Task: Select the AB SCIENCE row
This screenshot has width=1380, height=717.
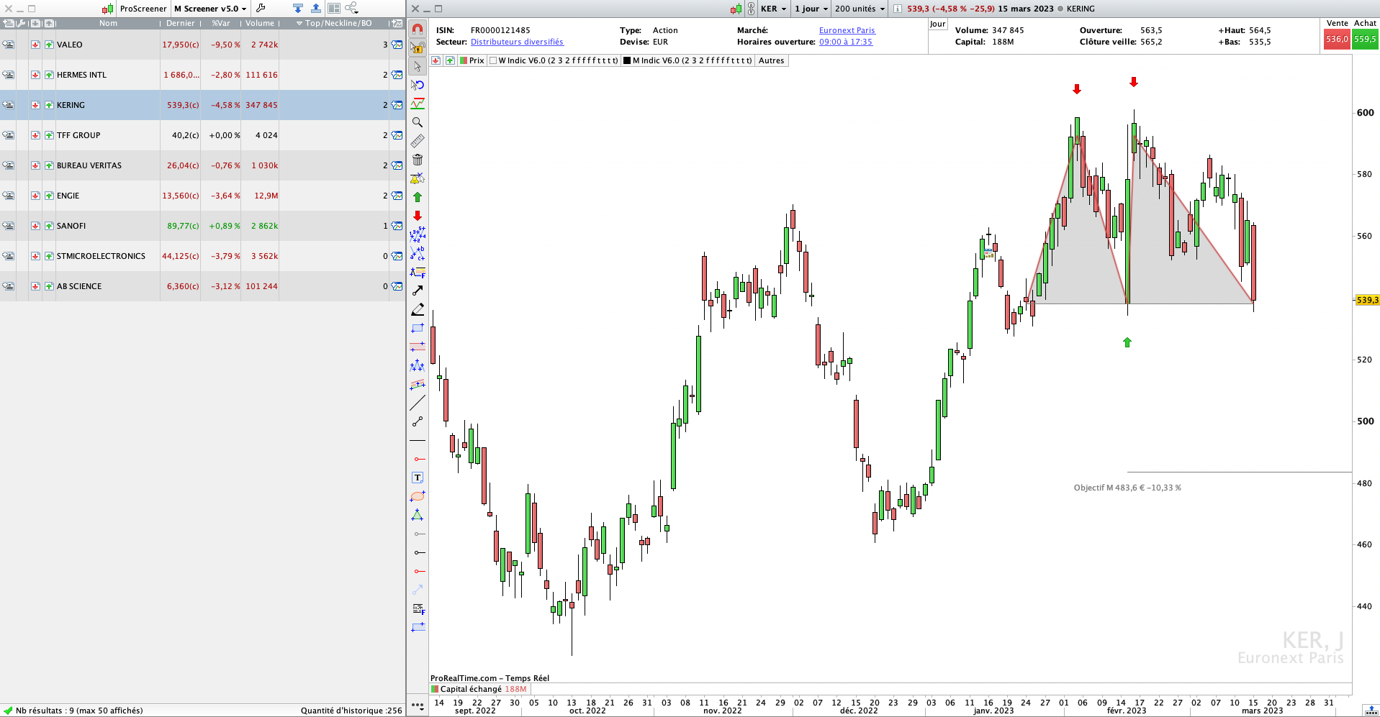Action: (202, 286)
